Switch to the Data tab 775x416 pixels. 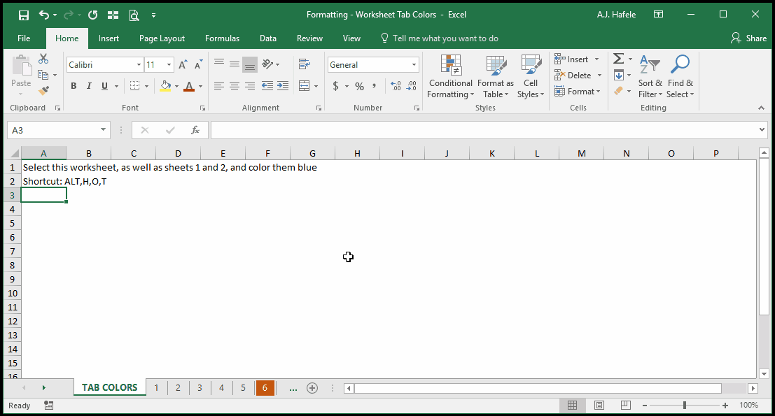tap(268, 38)
